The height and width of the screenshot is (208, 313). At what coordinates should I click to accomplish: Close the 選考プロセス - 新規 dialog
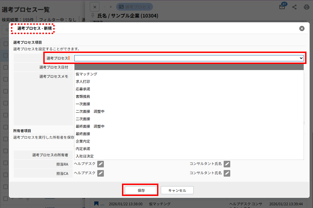click(302, 29)
